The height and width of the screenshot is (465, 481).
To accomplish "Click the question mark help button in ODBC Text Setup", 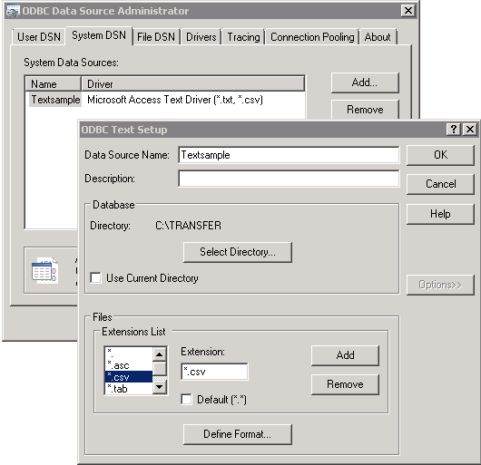I will (454, 130).
